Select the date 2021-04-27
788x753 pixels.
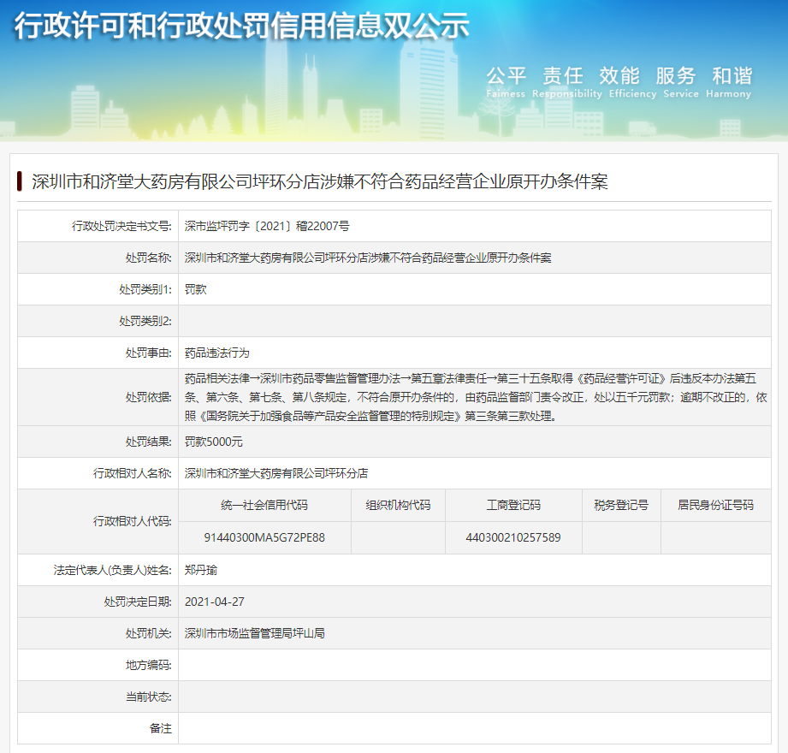(215, 602)
